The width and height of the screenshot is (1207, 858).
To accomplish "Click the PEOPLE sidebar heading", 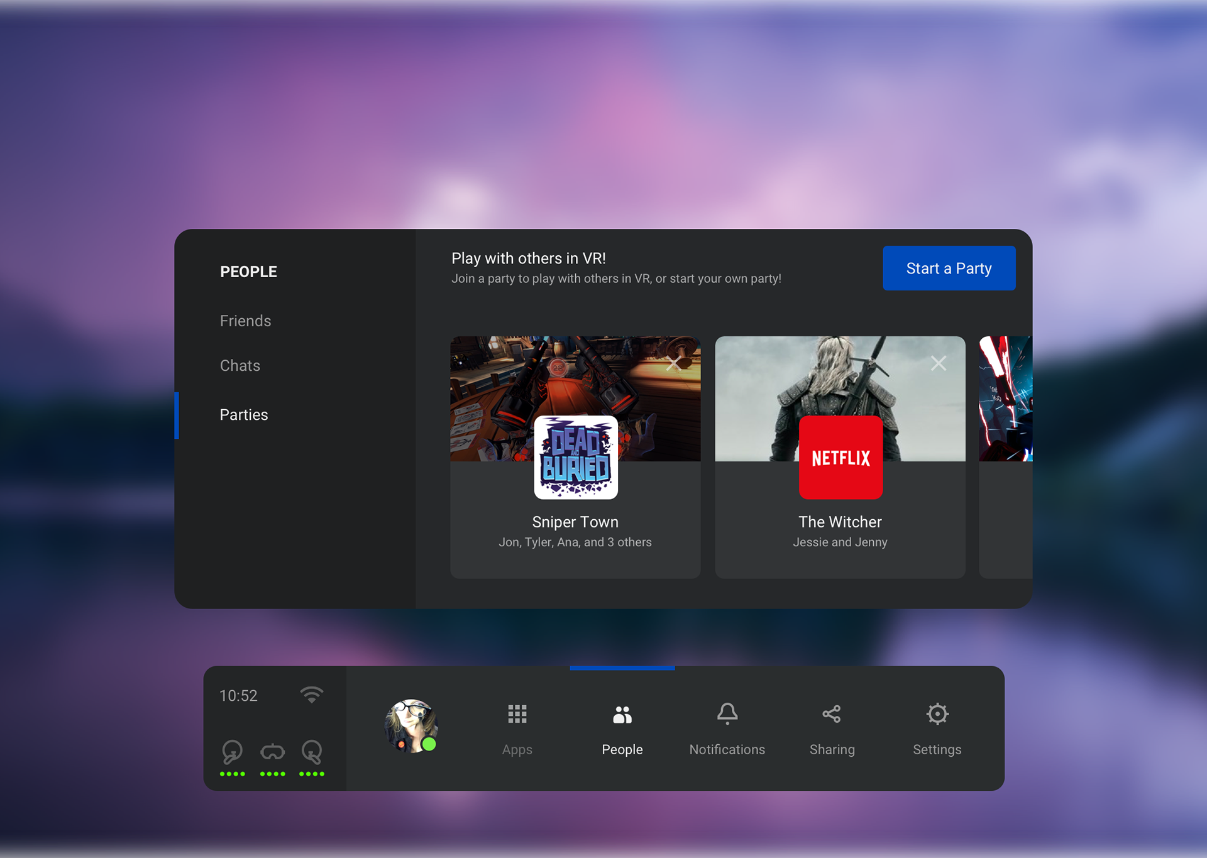I will (248, 272).
